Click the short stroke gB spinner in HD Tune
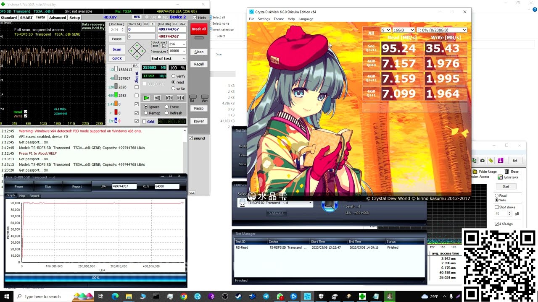This screenshot has height=302, width=538. point(509,213)
